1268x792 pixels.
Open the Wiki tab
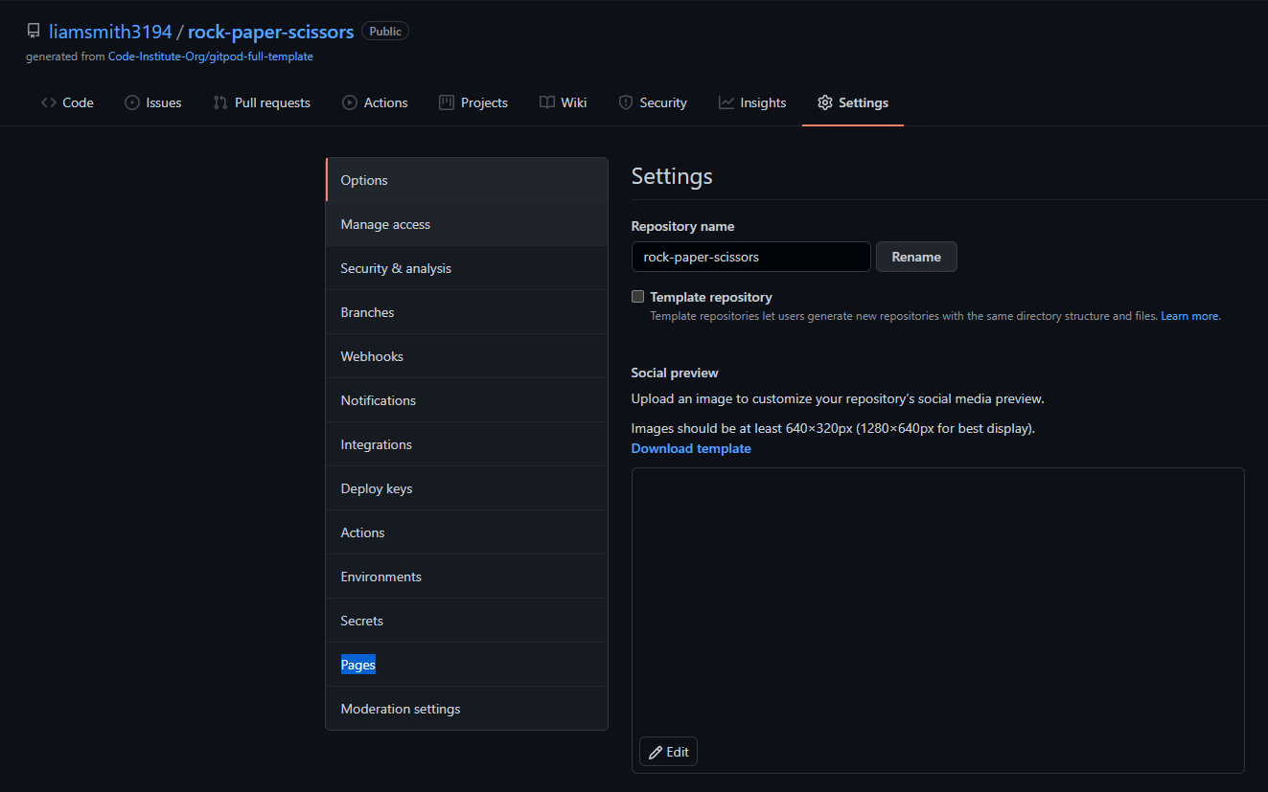point(564,102)
